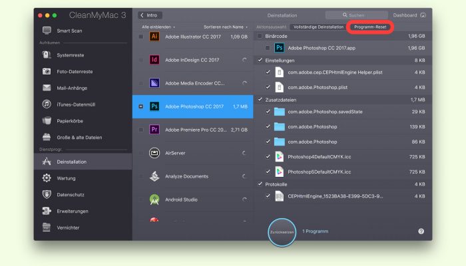The image size is (466, 266).
Task: Open Wartung gear icon
Action: point(47,178)
